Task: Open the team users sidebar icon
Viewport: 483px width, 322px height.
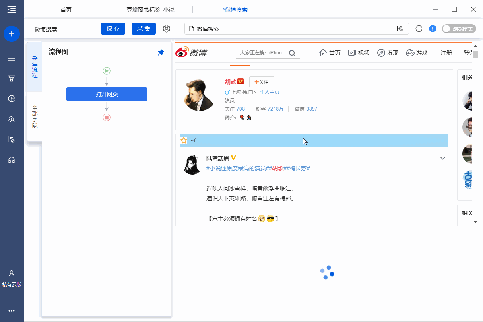Action: coord(12,119)
